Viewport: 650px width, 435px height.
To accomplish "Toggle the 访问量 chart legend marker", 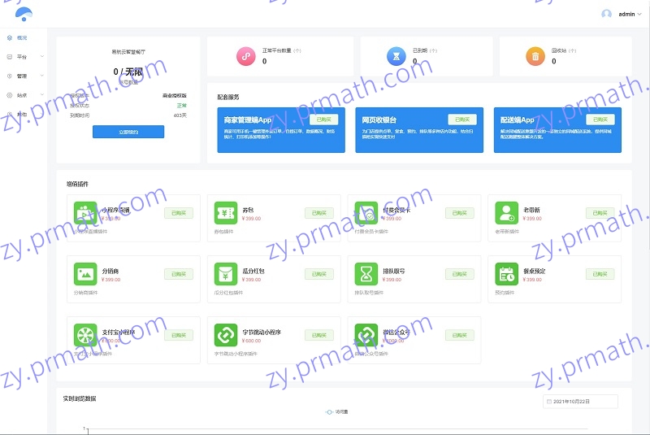I will pyautogui.click(x=329, y=411).
